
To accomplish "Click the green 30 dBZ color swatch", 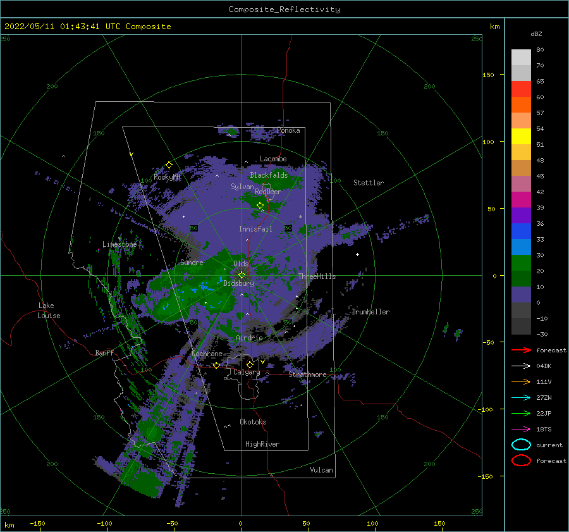I will click(x=521, y=263).
